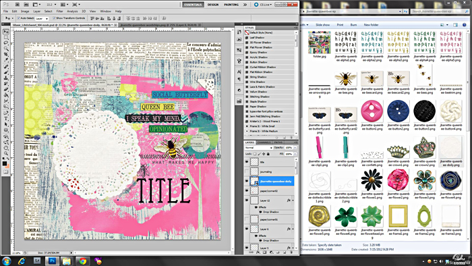The width and height of the screenshot is (472, 266).
Task: Open the Window menu
Action: click(105, 11)
